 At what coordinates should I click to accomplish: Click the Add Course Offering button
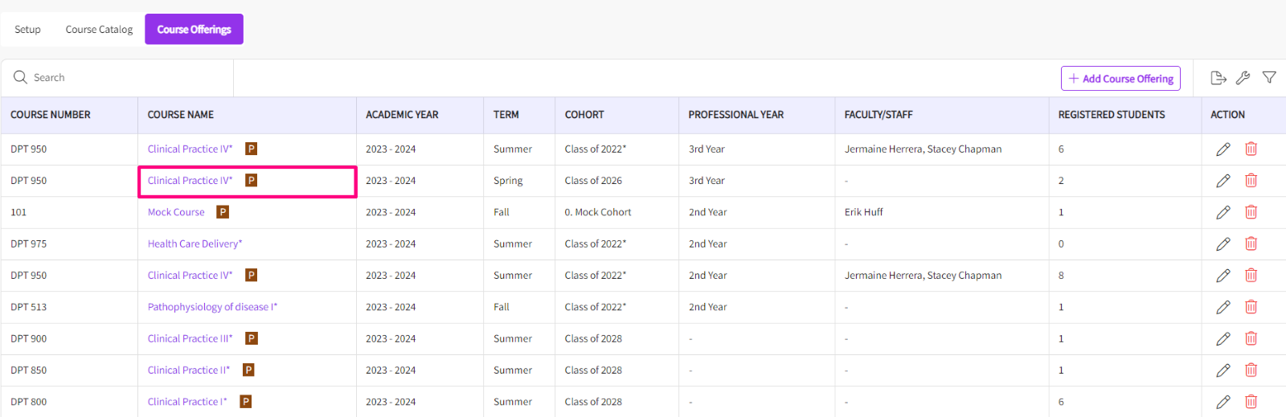1120,79
